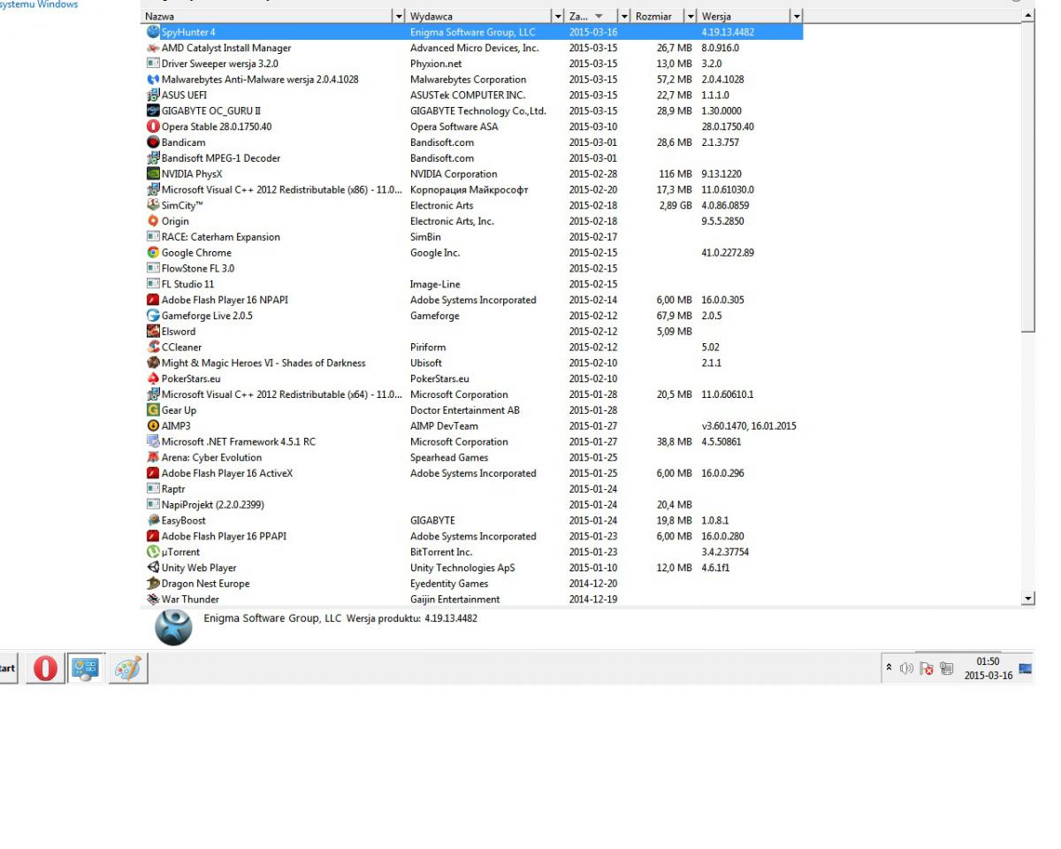Open the Wersja column filter dropdown
Screen dimensions: 1061x849
pos(796,17)
